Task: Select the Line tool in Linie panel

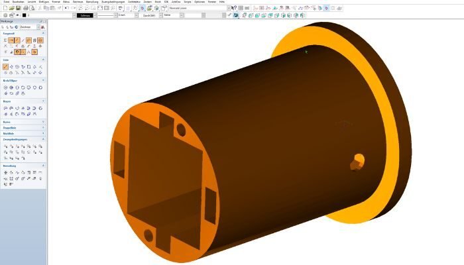Action: (x=5, y=67)
